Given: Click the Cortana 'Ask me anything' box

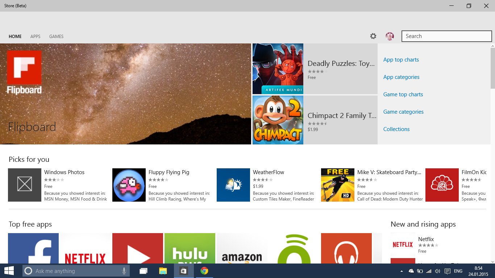Looking at the screenshot, I should (76, 271).
